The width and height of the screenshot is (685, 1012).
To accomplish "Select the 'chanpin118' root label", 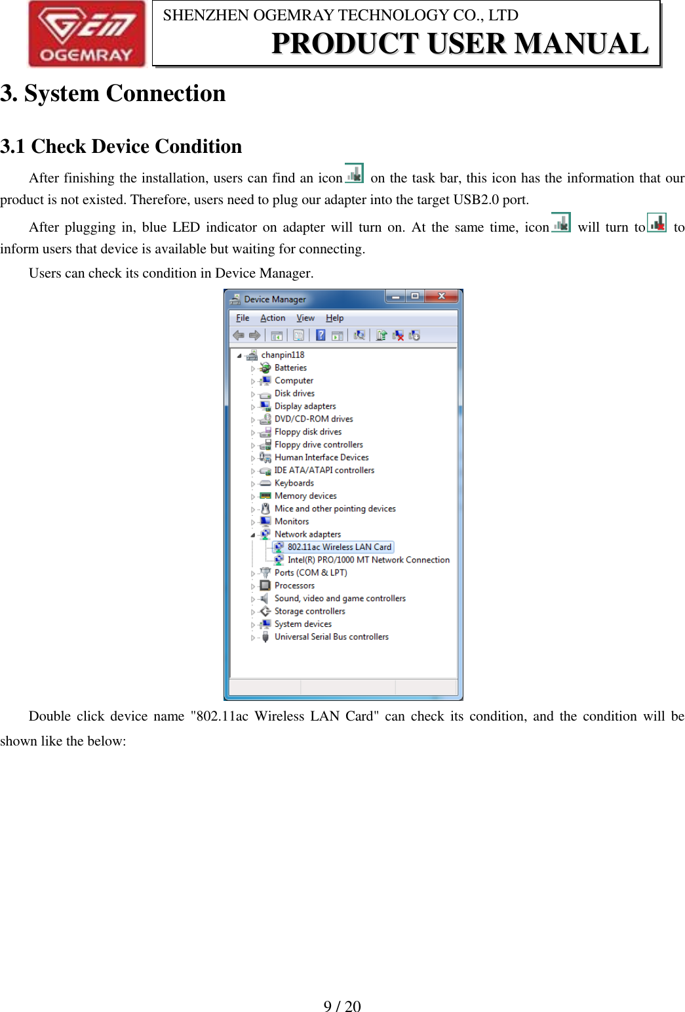I will click(283, 355).
